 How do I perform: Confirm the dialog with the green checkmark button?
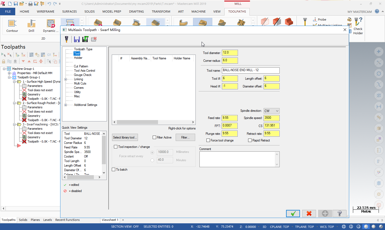pyautogui.click(x=293, y=213)
